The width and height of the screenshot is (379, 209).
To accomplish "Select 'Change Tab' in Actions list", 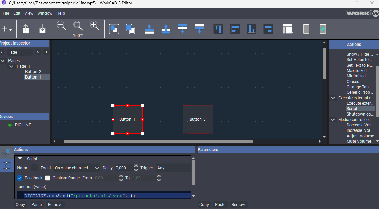I will coord(358,87).
